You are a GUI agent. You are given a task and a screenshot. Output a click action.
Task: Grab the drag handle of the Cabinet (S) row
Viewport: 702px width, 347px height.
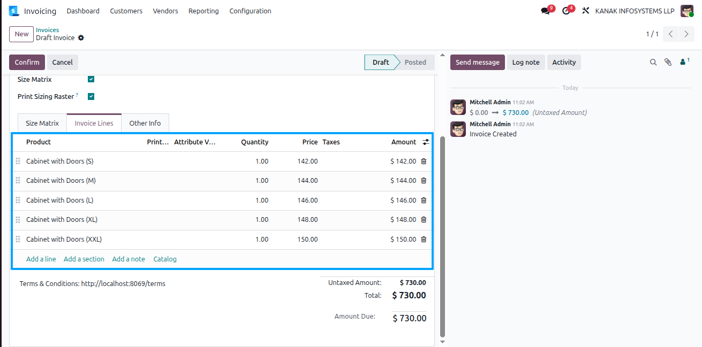click(x=18, y=161)
